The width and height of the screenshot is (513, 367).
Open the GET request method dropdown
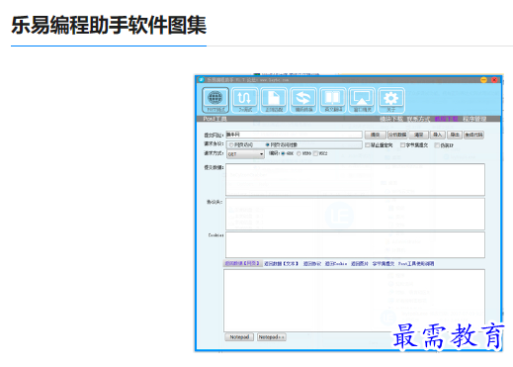245,154
